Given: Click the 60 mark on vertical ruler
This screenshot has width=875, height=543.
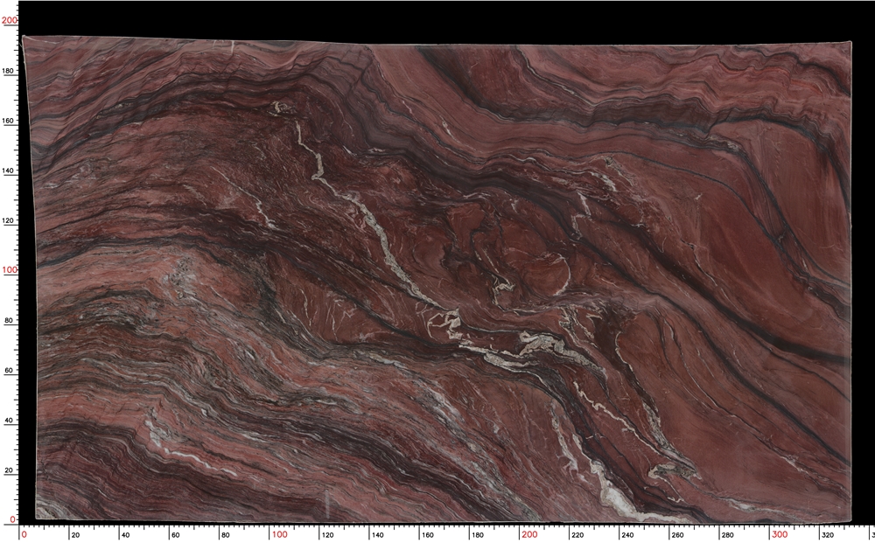Looking at the screenshot, I should (x=9, y=370).
